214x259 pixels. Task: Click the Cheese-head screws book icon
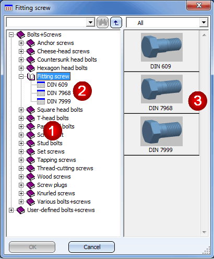[31, 51]
